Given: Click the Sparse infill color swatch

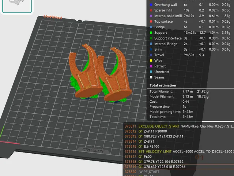Looking at the screenshot, I should point(151,10).
